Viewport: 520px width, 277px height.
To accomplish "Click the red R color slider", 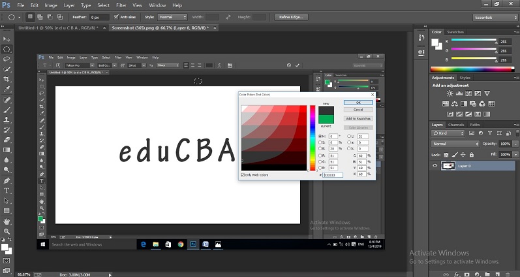I will coord(474,41).
